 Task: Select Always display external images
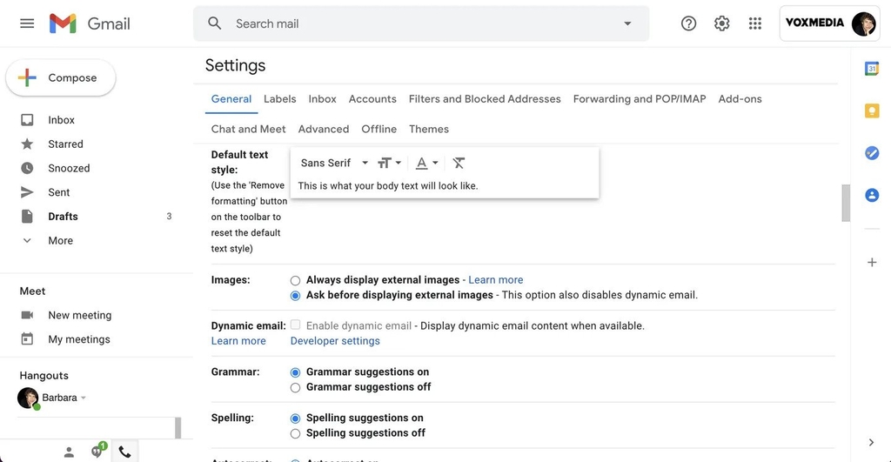coord(295,280)
